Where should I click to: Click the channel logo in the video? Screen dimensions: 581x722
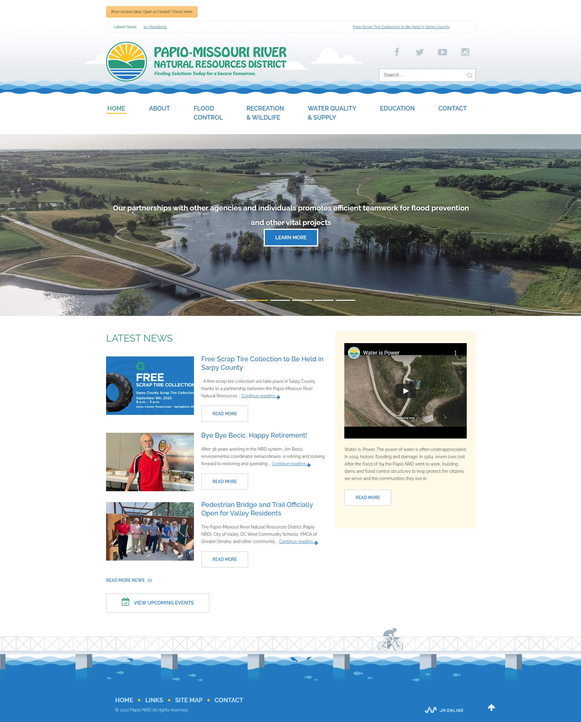[354, 353]
